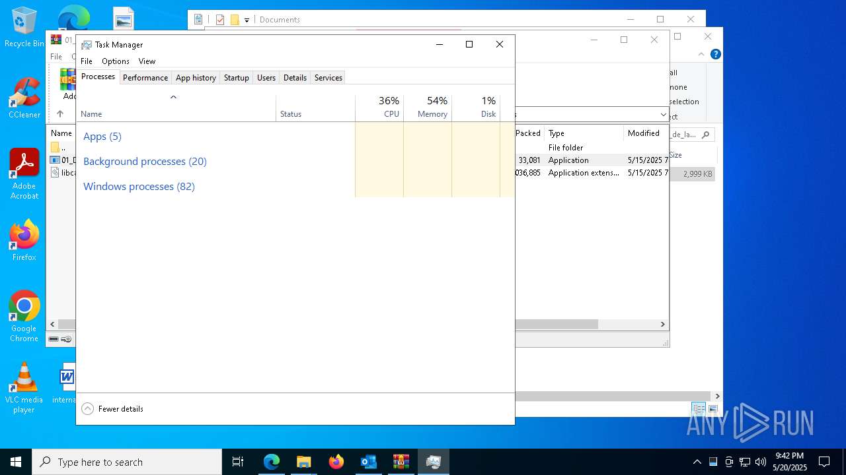Image resolution: width=846 pixels, height=475 pixels.
Task: Sort WinRAR list by Type column
Action: (x=584, y=133)
